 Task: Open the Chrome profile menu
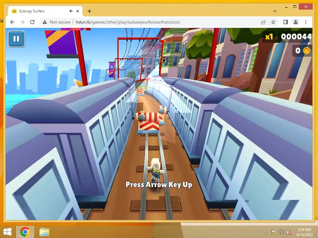click(296, 22)
